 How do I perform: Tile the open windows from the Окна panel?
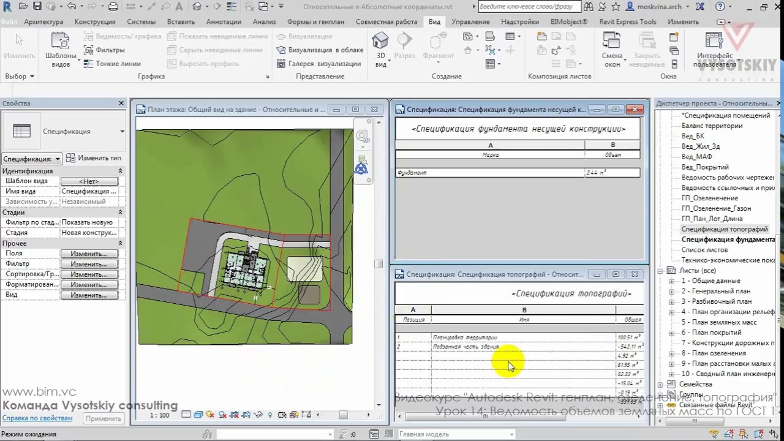674,64
